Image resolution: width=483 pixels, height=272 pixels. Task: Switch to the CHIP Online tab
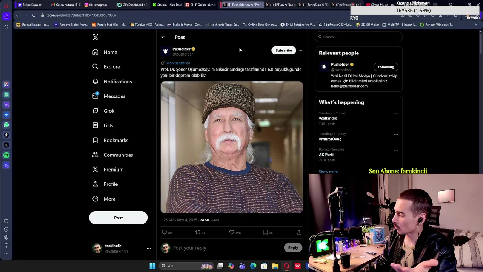pyautogui.click(x=200, y=5)
